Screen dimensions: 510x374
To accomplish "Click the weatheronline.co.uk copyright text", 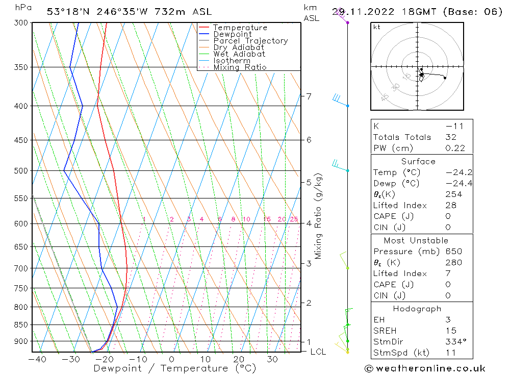I will click(425, 368).
